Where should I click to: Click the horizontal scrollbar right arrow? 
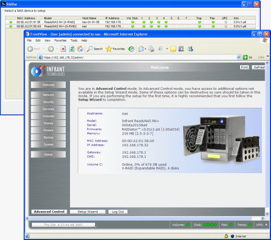click(263, 218)
